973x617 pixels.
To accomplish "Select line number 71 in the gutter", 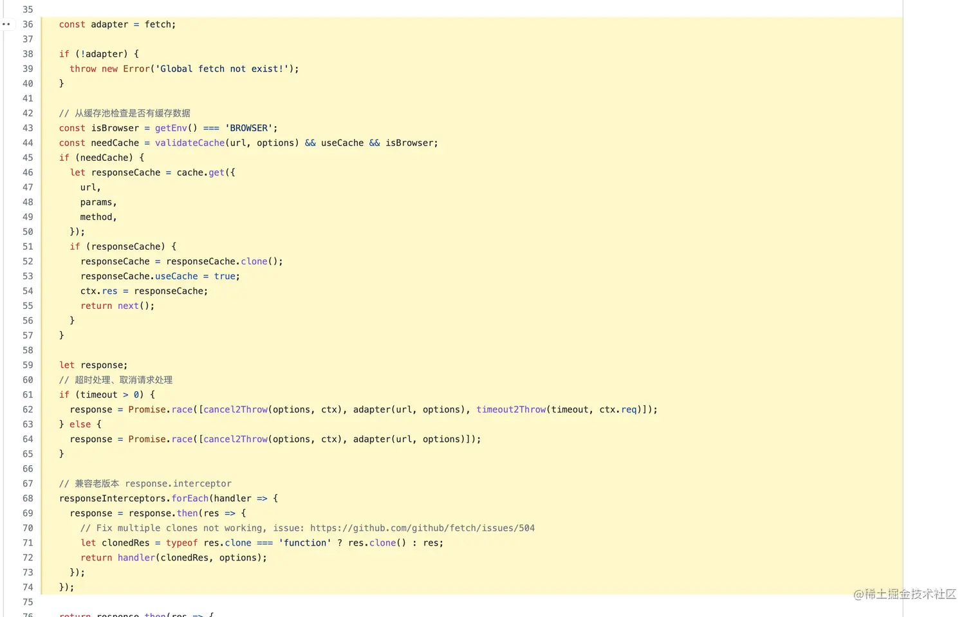I will pos(28,542).
